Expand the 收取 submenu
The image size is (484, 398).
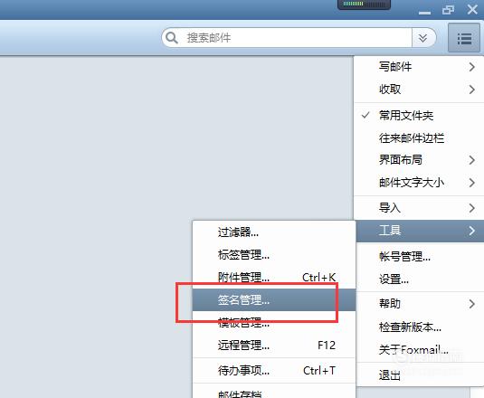click(419, 90)
